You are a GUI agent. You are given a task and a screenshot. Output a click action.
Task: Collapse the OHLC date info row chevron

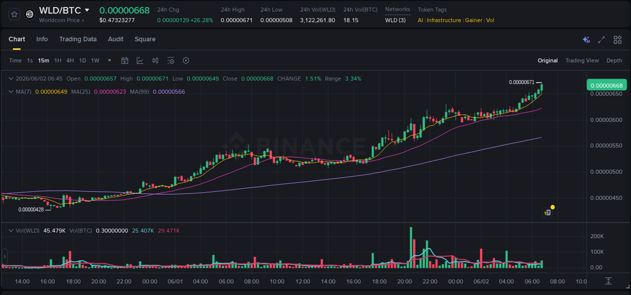click(11, 79)
